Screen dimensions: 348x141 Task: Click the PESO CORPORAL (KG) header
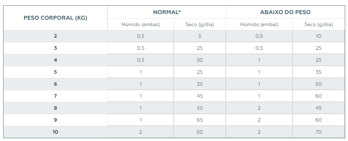pos(55,18)
